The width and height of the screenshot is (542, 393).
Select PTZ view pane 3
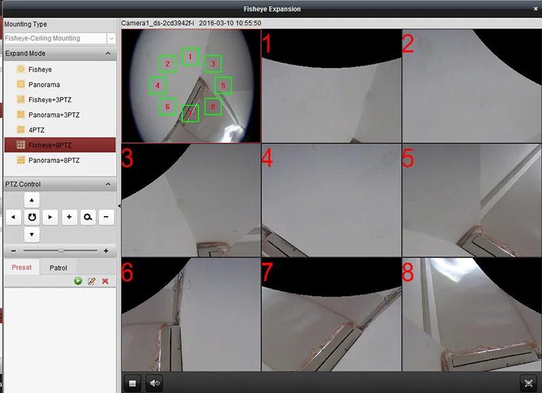pos(191,200)
